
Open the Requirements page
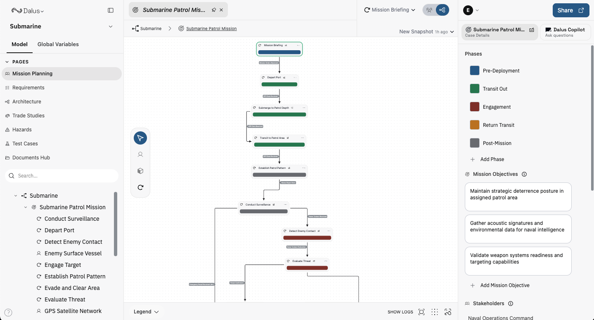click(x=28, y=88)
